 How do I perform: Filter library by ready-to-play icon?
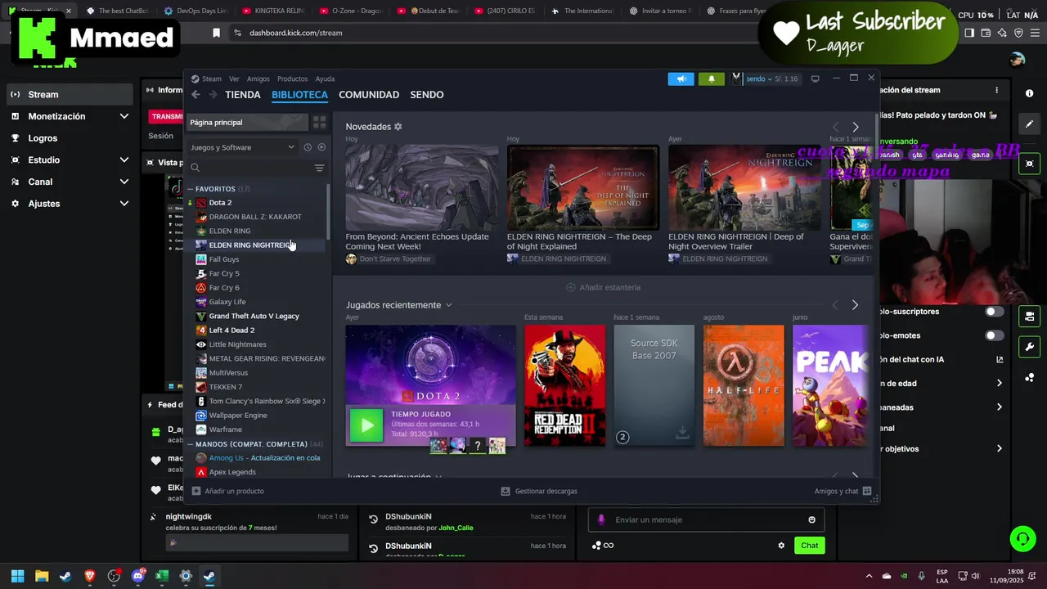[x=321, y=147]
